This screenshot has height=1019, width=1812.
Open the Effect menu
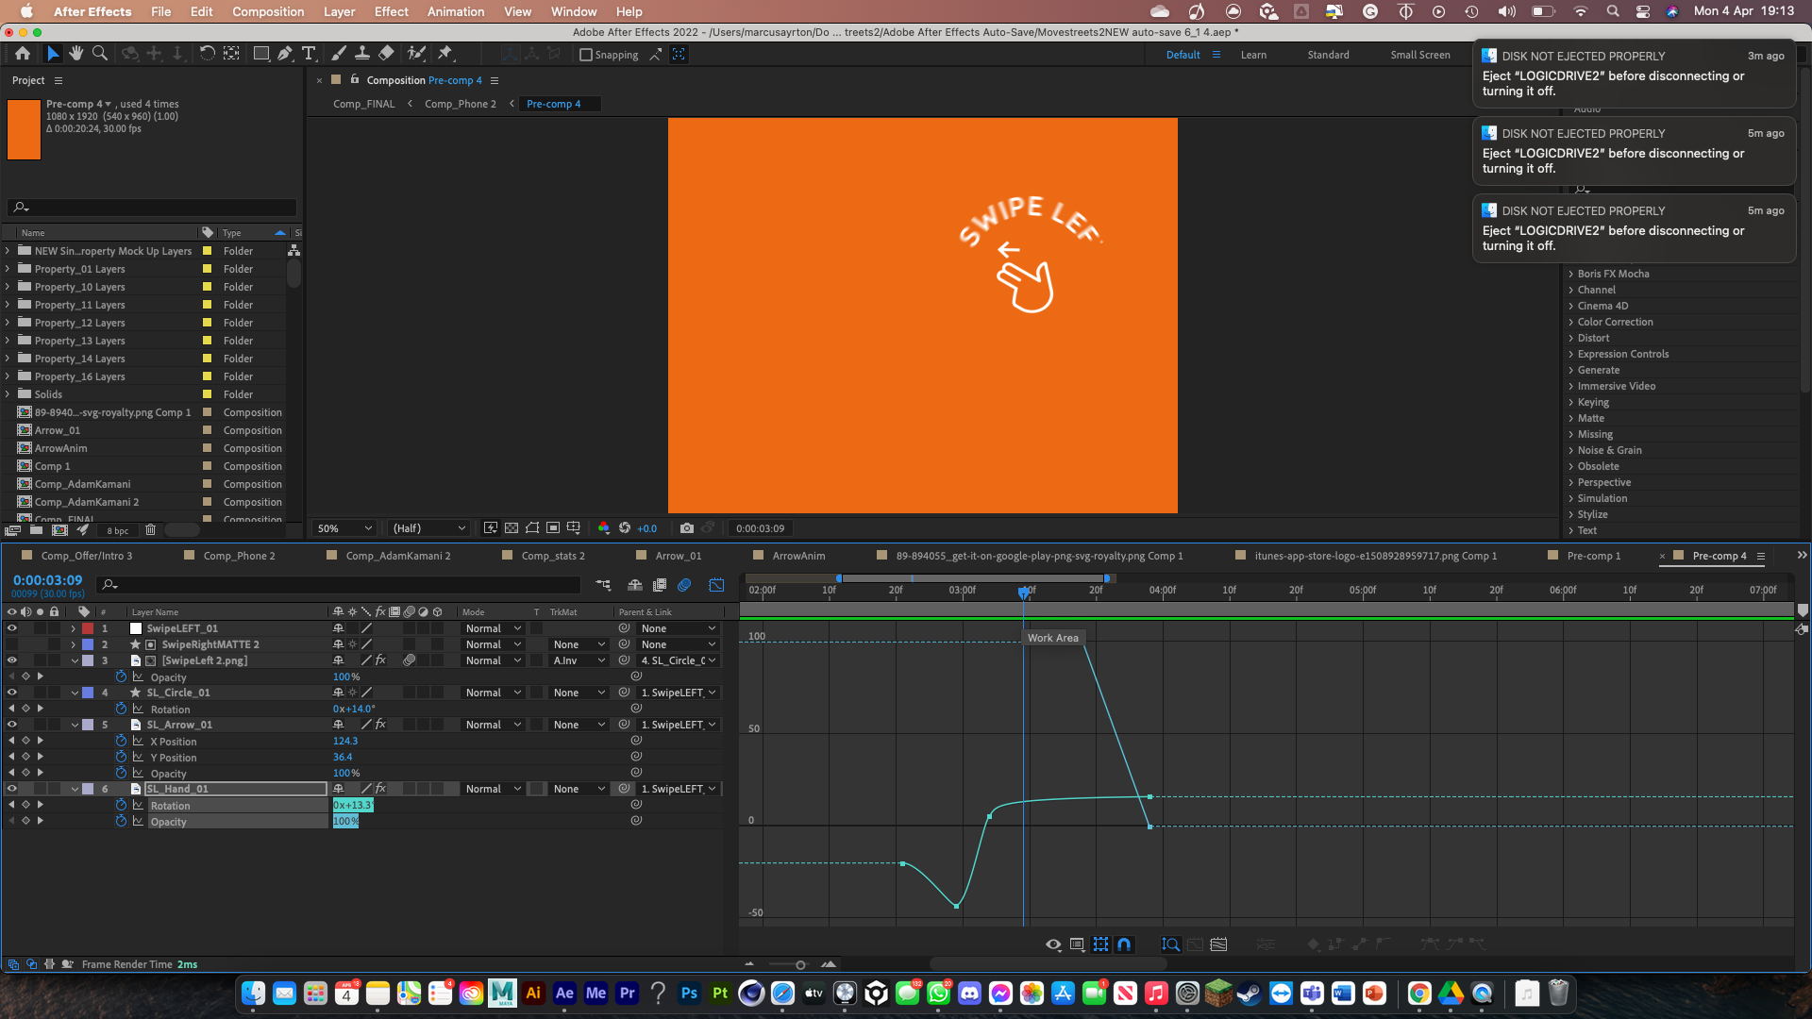[x=391, y=11]
